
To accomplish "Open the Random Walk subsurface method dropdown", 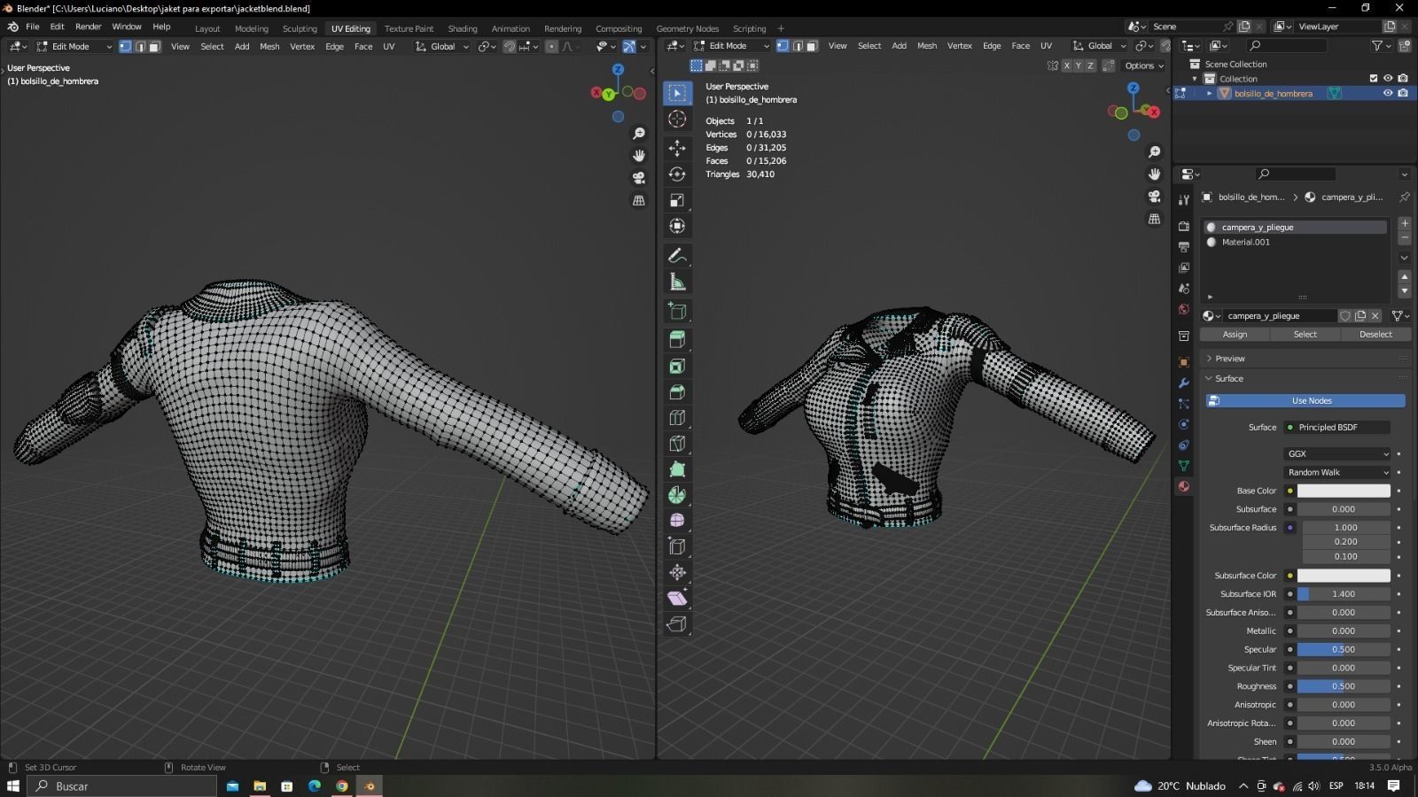I will (1337, 472).
